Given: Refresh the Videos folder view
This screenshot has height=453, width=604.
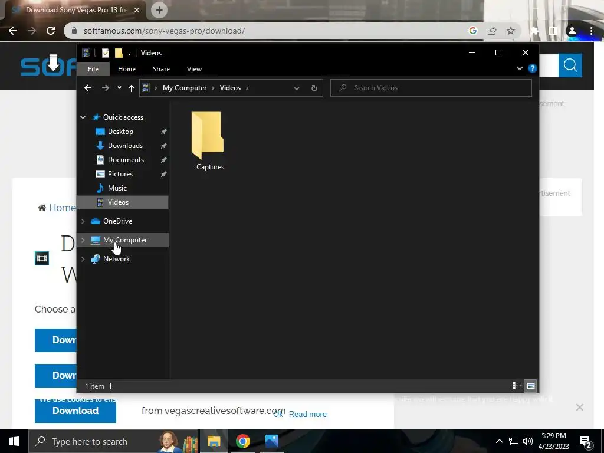Looking at the screenshot, I should pos(314,88).
